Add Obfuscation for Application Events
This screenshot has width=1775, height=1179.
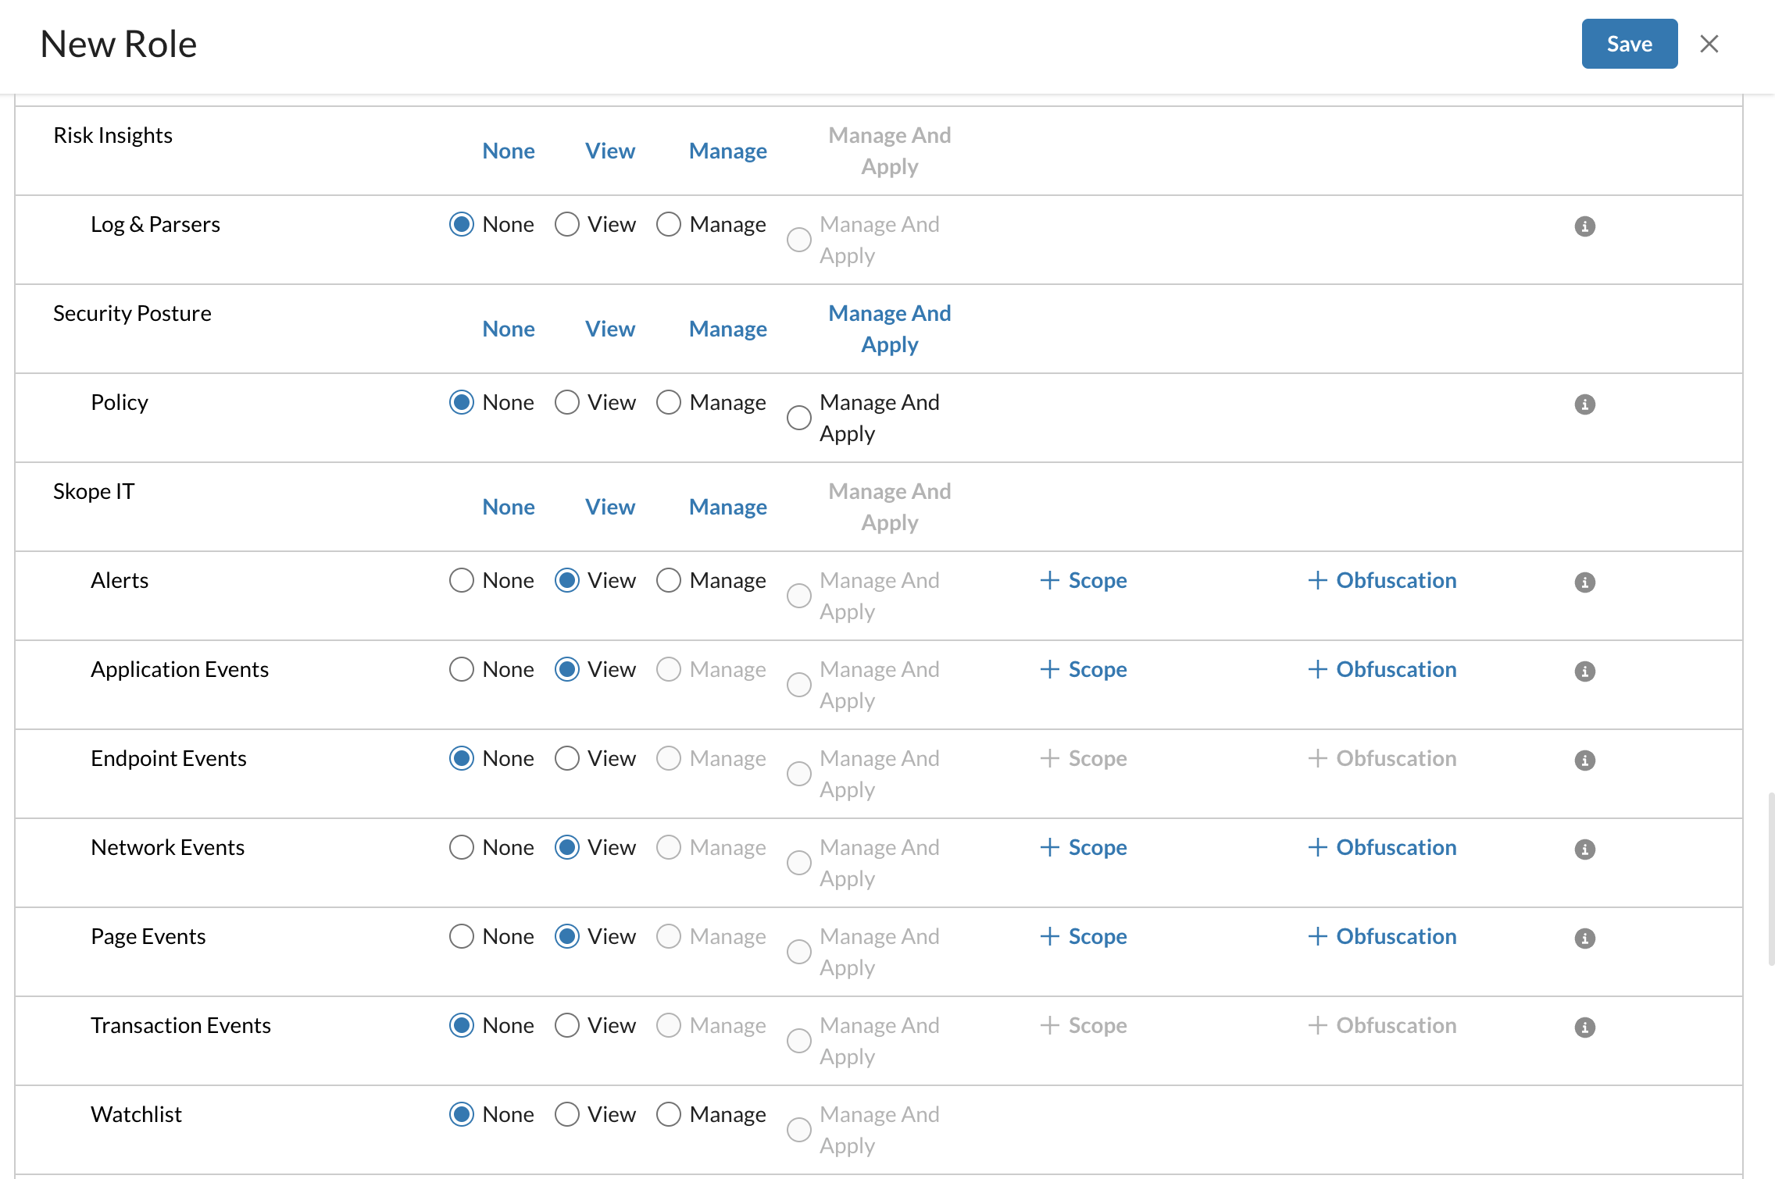click(1382, 669)
